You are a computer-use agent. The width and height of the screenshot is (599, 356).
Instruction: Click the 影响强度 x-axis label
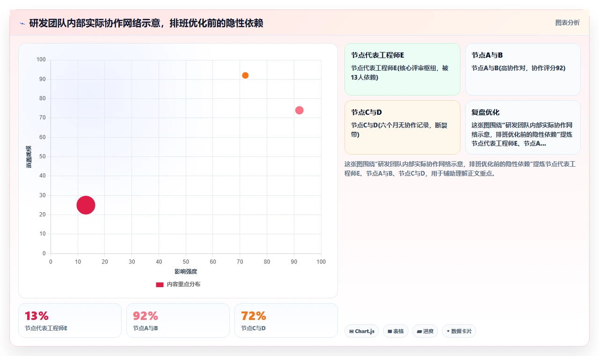coord(186,272)
